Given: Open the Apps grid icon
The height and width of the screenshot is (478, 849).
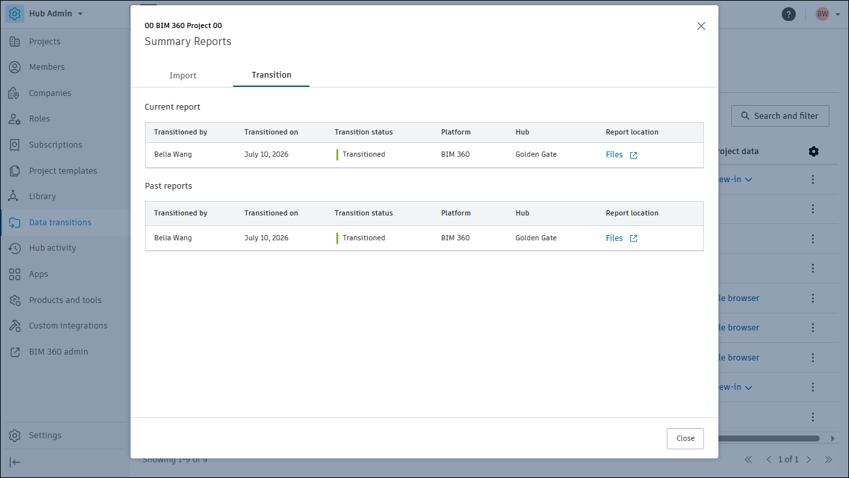Looking at the screenshot, I should tap(14, 274).
